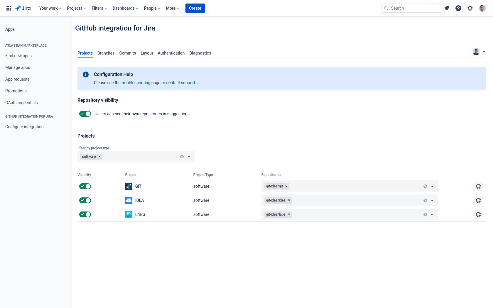Screen dimensions: 493x308
Task: Expand the project type filter dropdown
Action: coord(189,157)
